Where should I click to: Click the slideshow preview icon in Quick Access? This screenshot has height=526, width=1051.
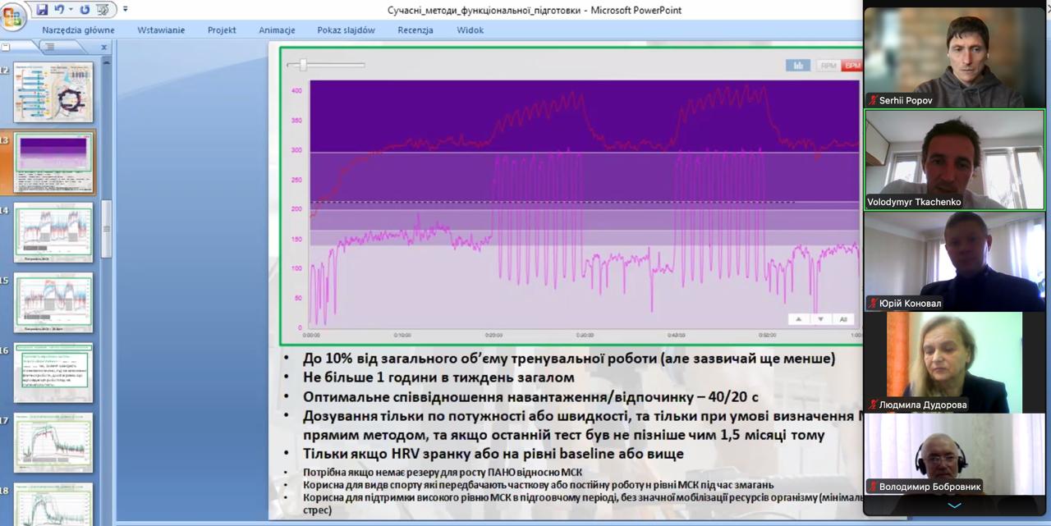pyautogui.click(x=103, y=10)
